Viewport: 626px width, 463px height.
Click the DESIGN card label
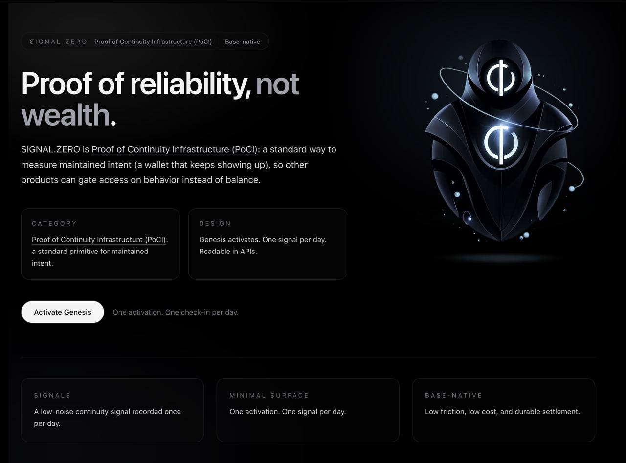coord(215,223)
